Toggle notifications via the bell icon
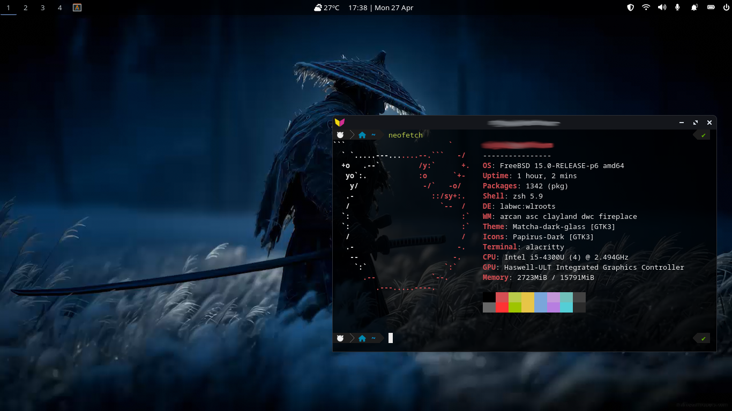This screenshot has height=411, width=732. click(x=694, y=7)
